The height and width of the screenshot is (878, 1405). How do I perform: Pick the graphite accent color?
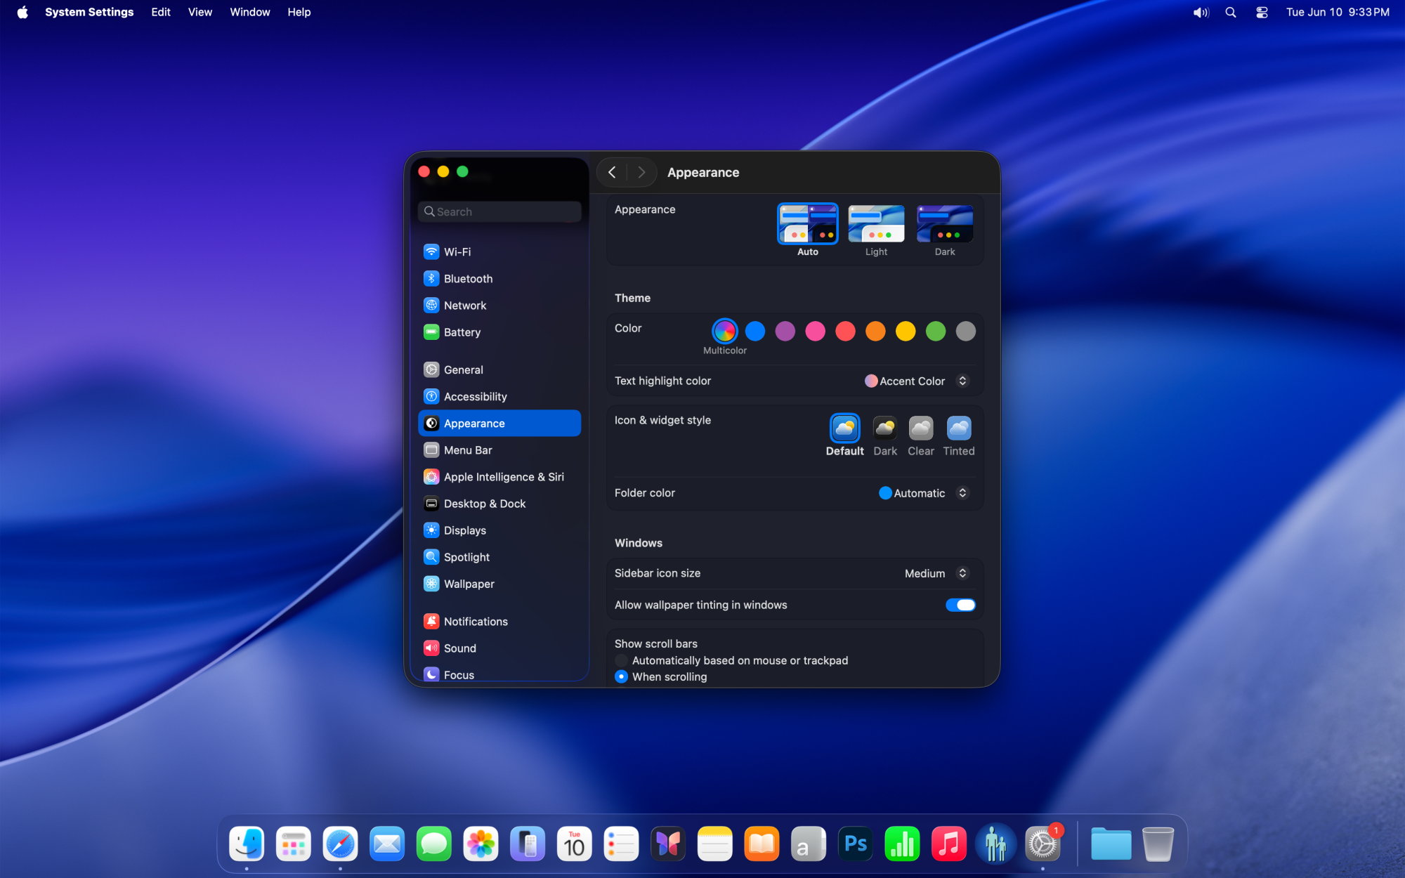[x=966, y=331]
